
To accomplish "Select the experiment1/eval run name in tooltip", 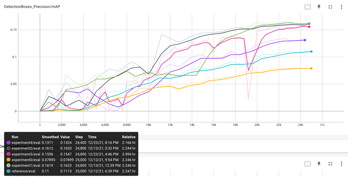I will pyautogui.click(x=26, y=165).
